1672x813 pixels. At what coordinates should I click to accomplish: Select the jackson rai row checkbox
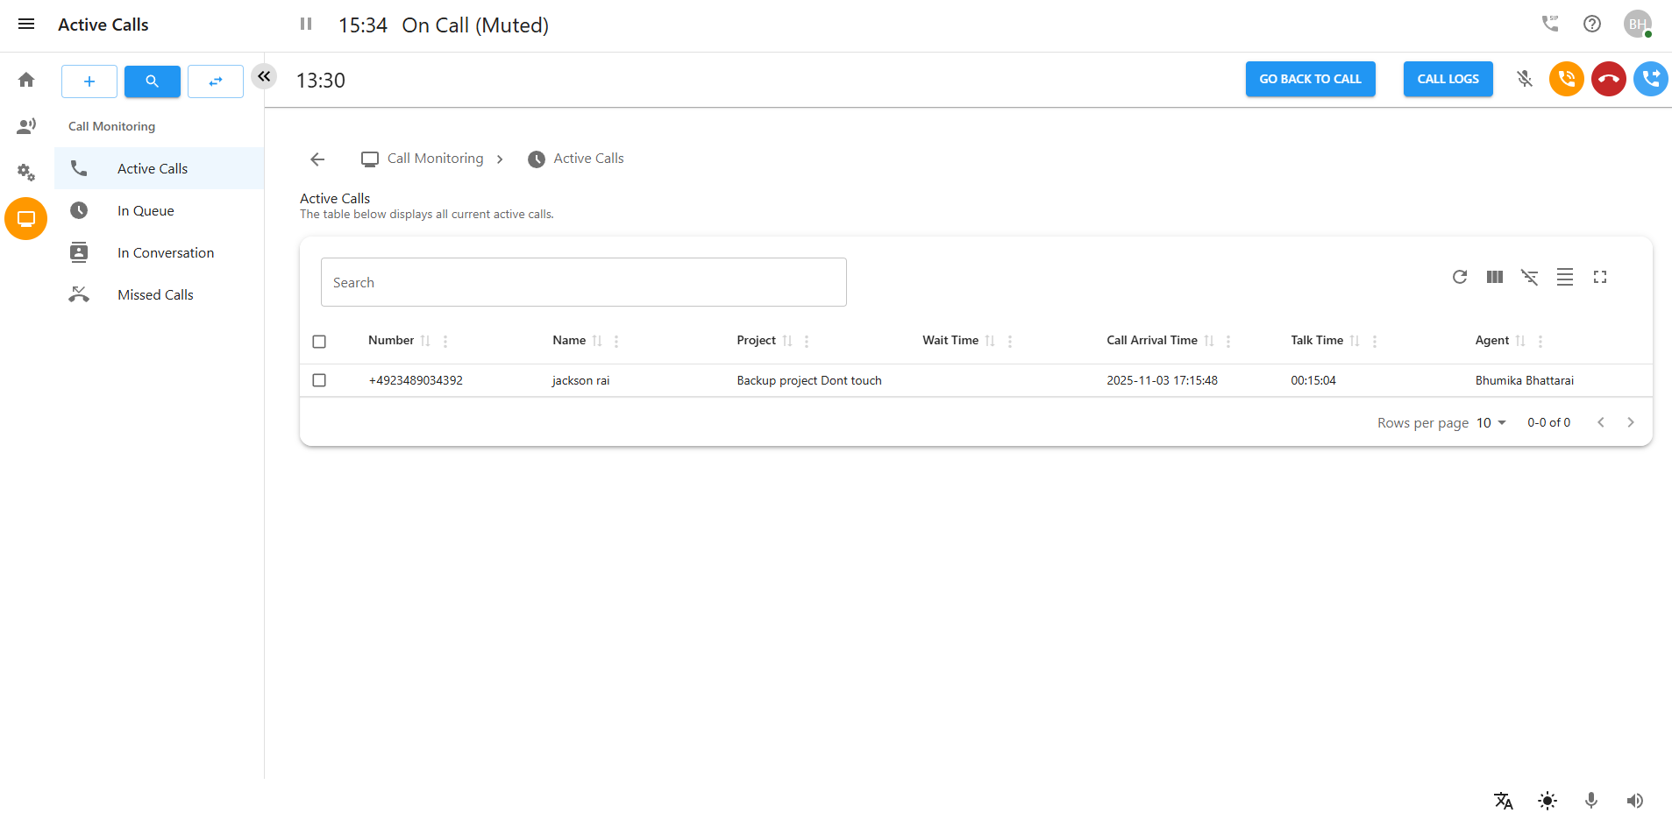318,380
